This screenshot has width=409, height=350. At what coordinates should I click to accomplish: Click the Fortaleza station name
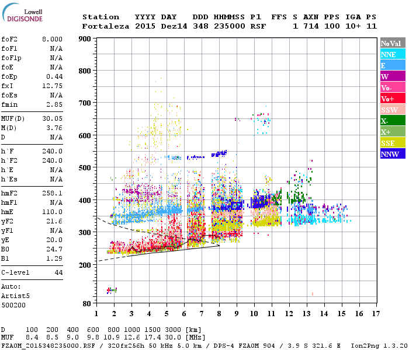point(106,26)
